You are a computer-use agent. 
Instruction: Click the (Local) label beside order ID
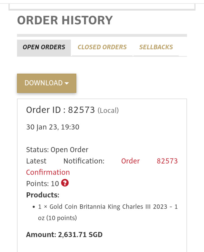coord(108,111)
